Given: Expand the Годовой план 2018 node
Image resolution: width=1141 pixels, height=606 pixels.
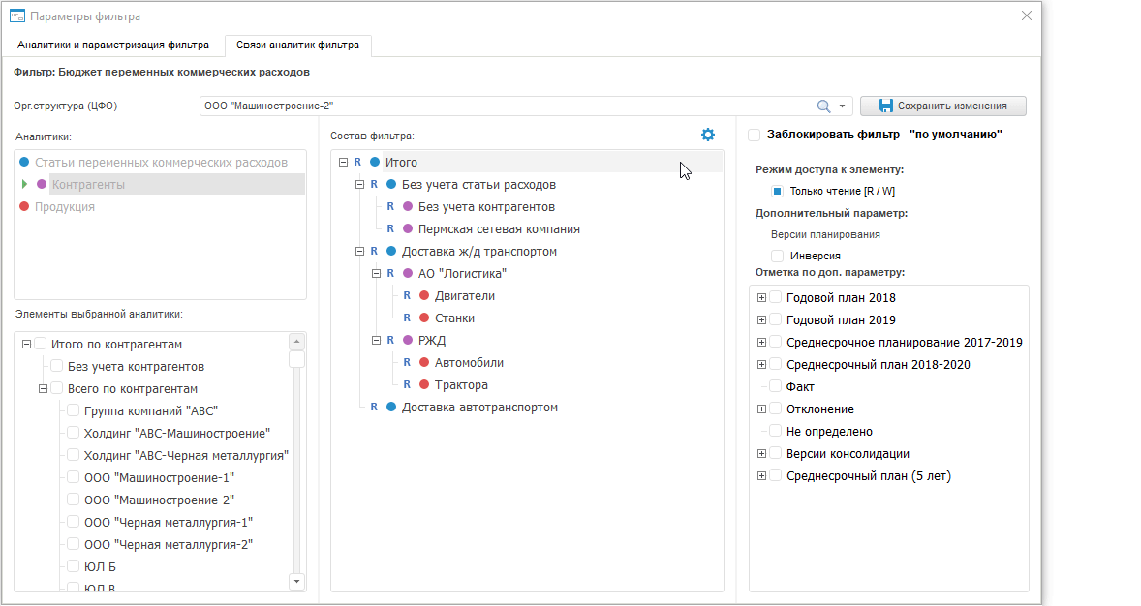Looking at the screenshot, I should coord(761,298).
